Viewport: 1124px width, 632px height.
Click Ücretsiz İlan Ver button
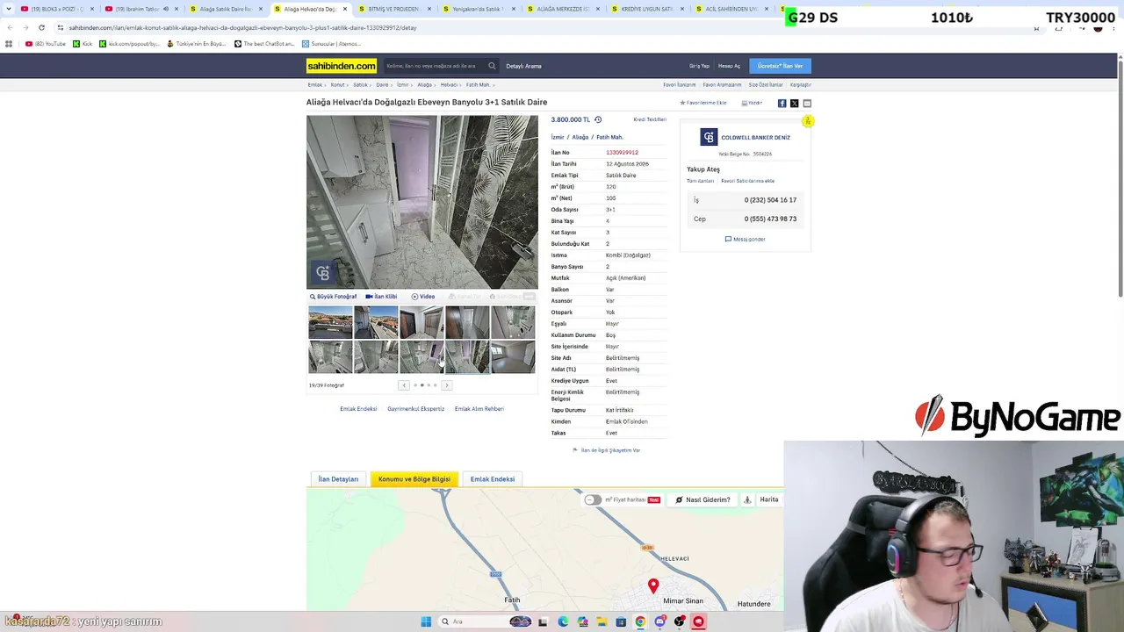pos(780,66)
